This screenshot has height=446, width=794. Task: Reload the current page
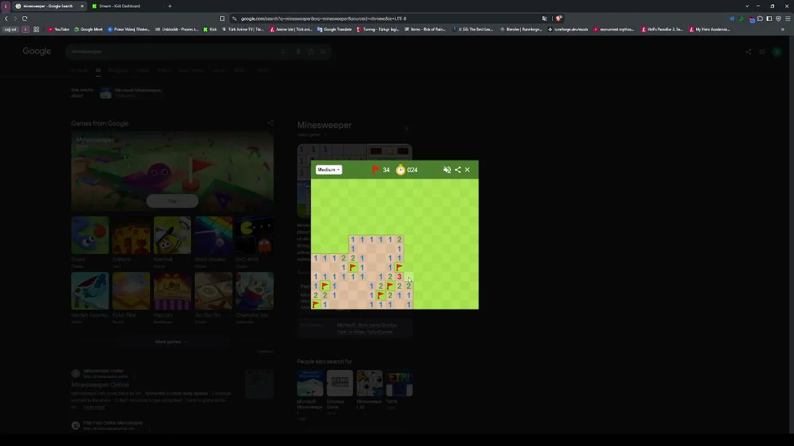(25, 19)
